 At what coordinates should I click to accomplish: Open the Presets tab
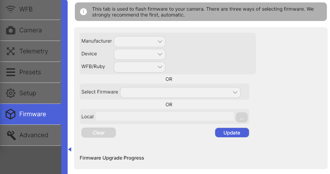31,72
